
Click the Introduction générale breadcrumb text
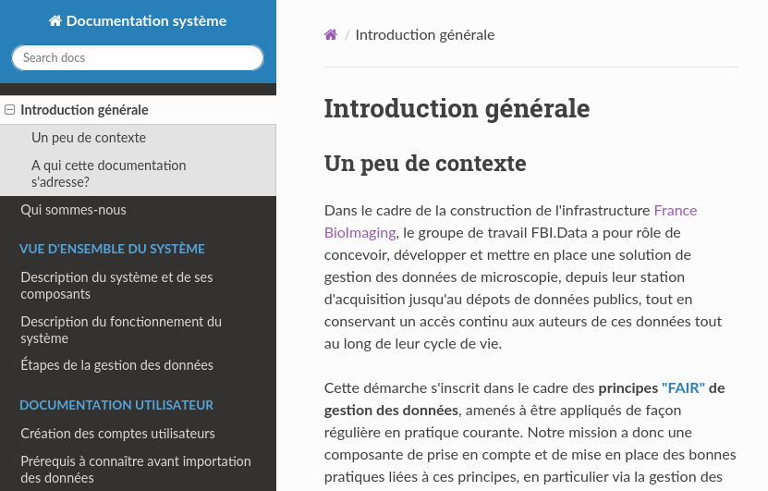click(x=424, y=35)
